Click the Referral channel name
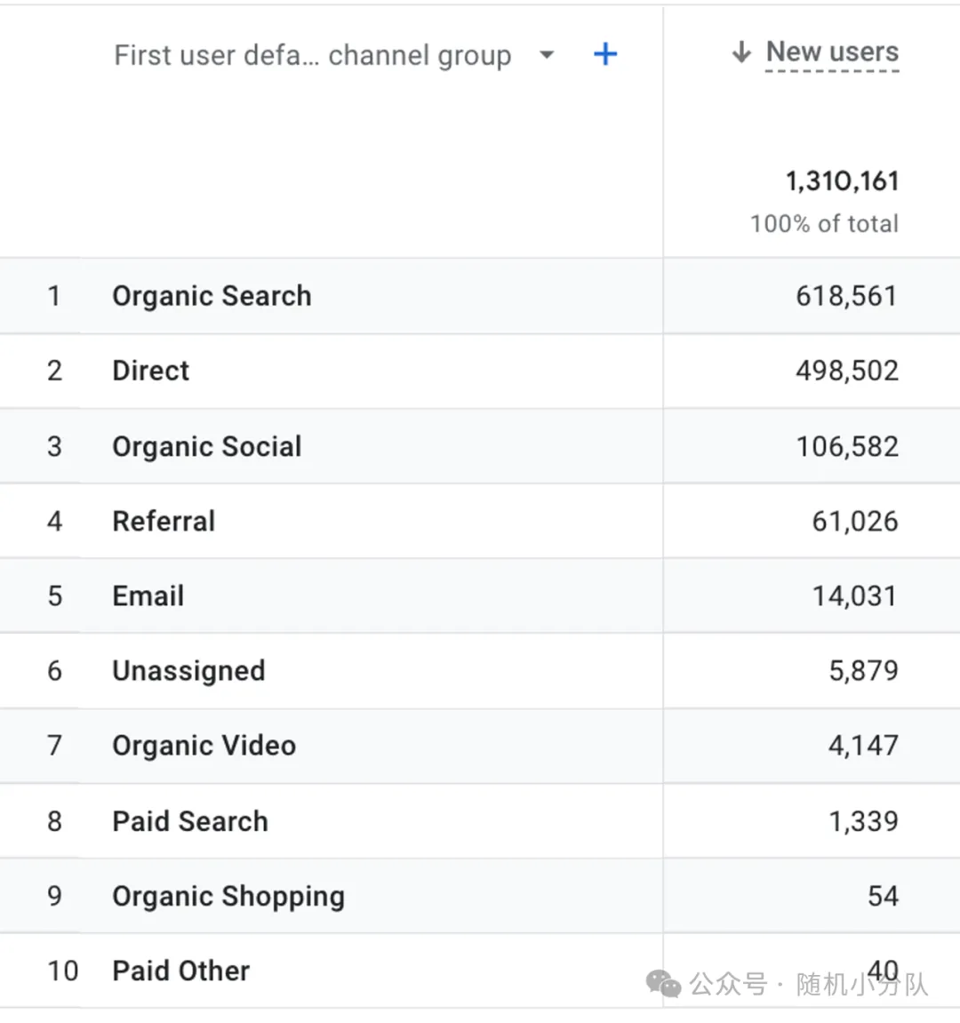 tap(164, 521)
